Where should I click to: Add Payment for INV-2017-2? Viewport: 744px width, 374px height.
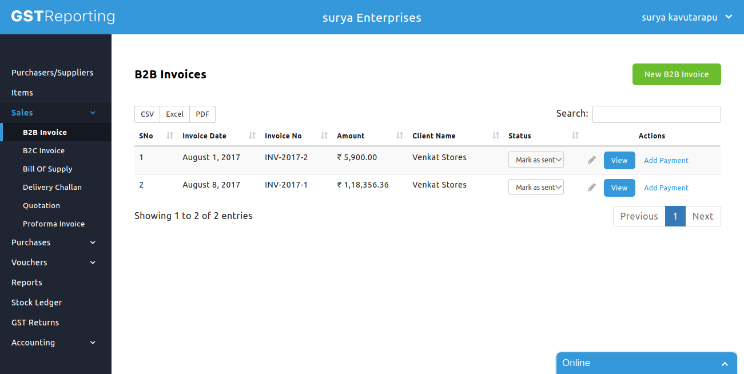point(666,160)
